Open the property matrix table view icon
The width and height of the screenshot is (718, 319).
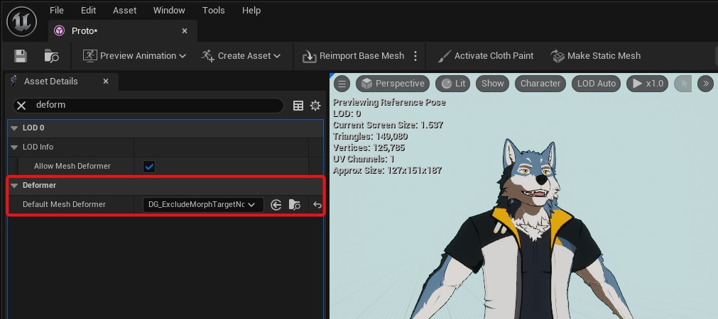298,106
